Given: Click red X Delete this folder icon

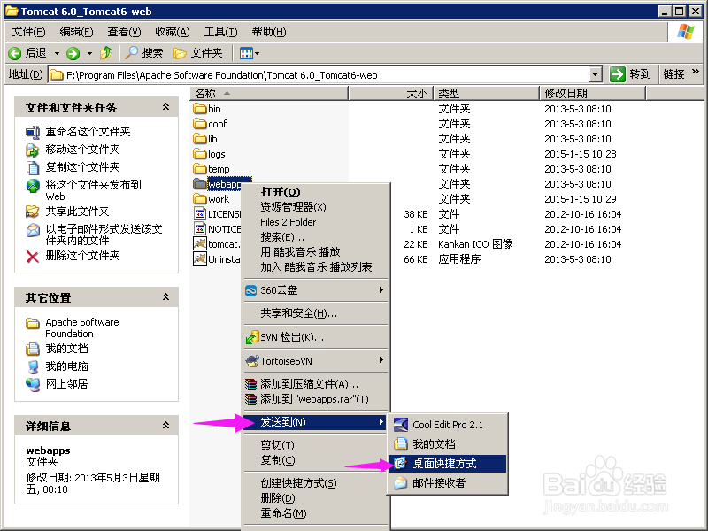Looking at the screenshot, I should coord(33,257).
